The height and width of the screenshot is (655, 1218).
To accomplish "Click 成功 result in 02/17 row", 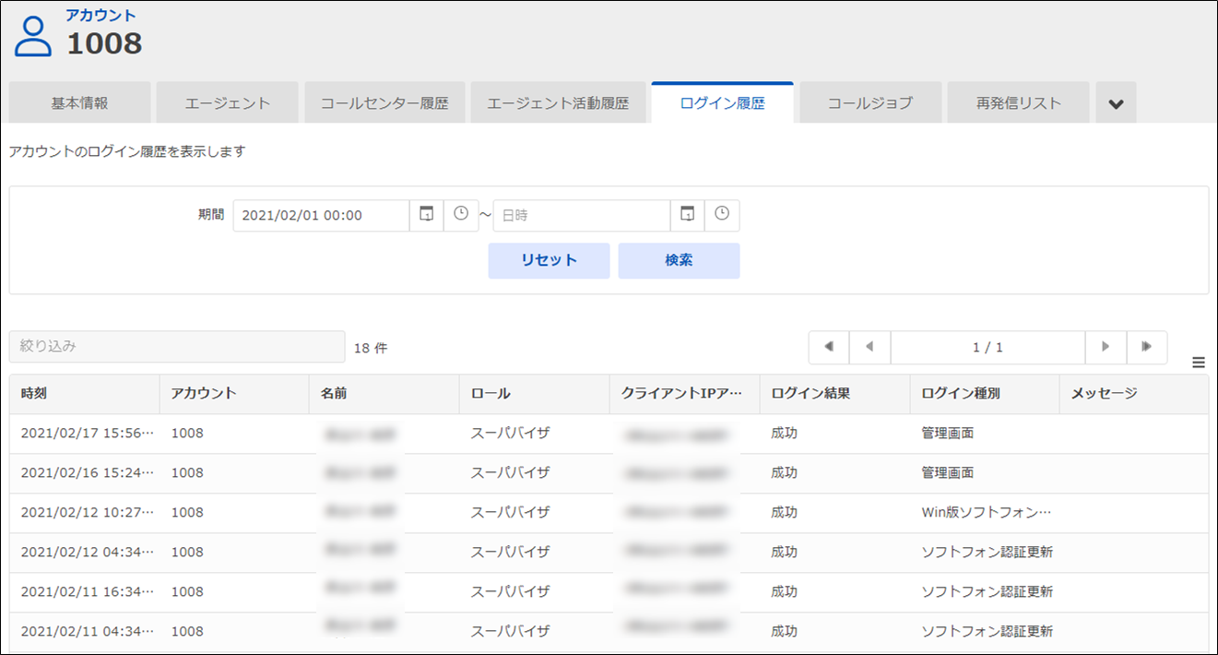I will 784,433.
